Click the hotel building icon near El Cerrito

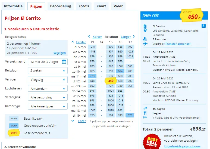145,26
